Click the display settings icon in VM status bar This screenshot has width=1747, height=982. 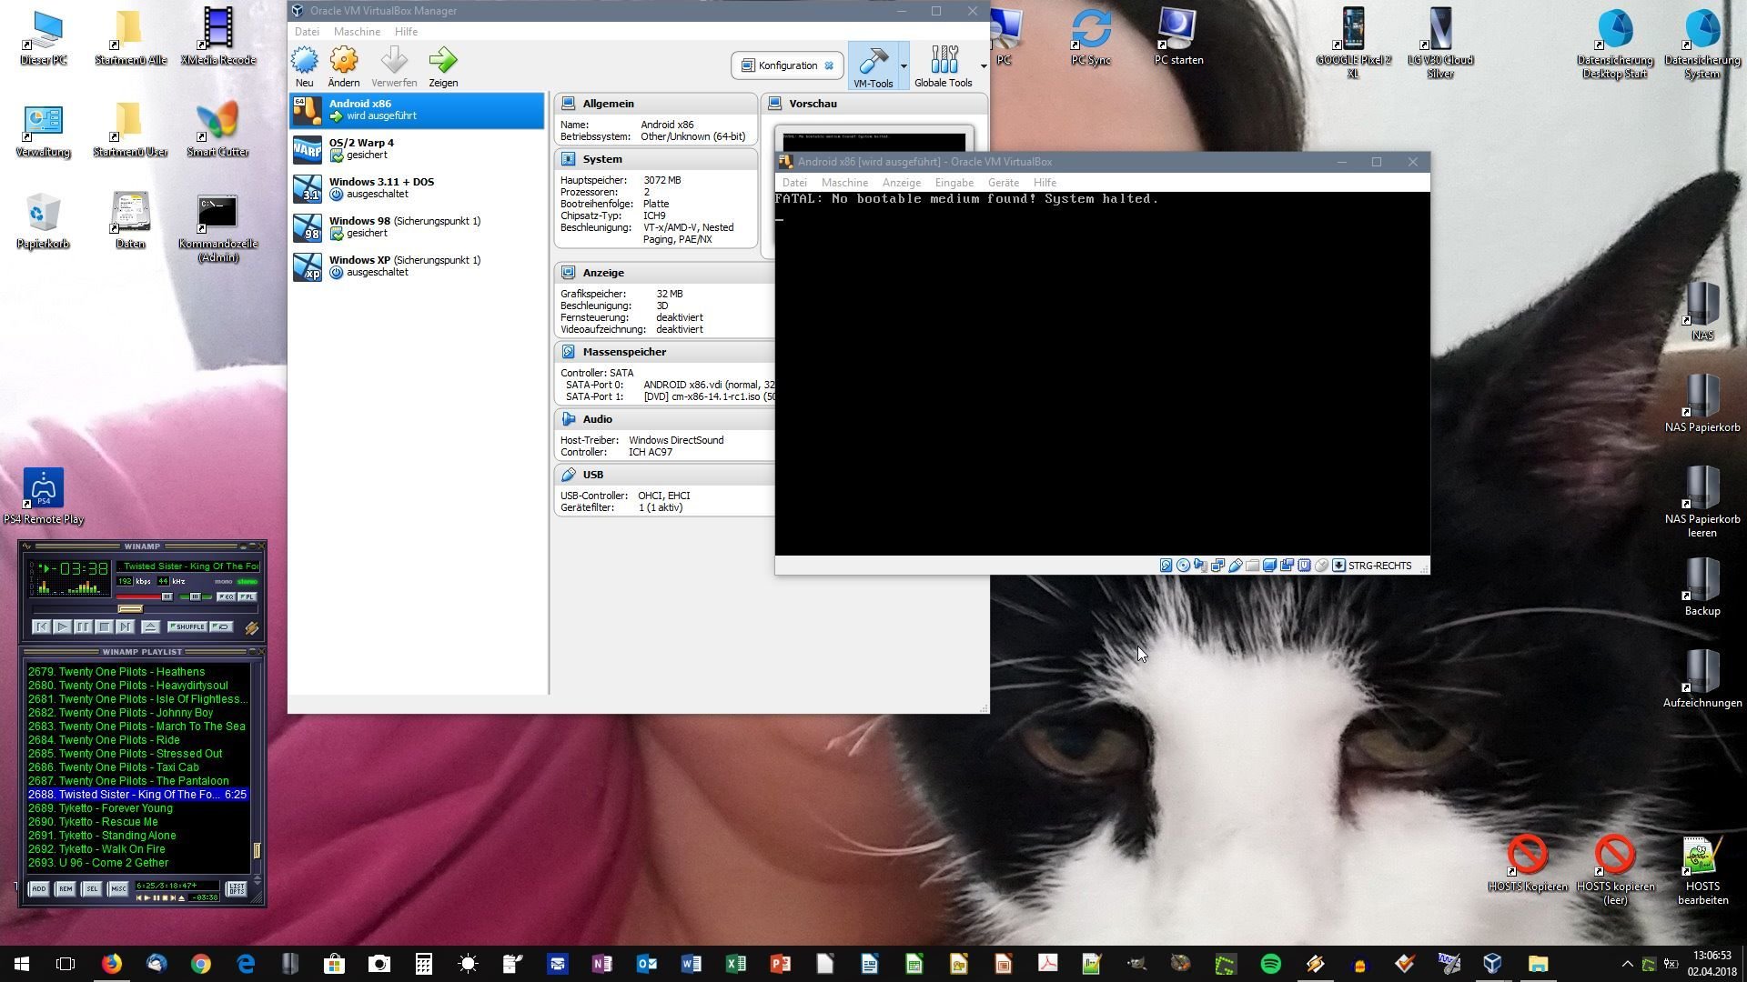point(1269,566)
